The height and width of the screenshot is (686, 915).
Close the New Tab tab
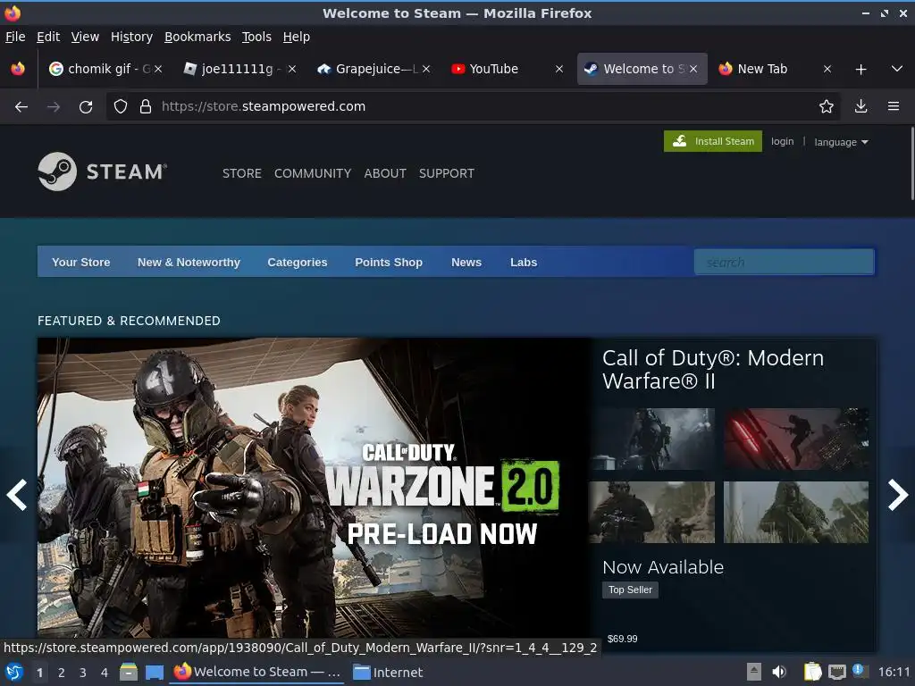pyautogui.click(x=827, y=69)
